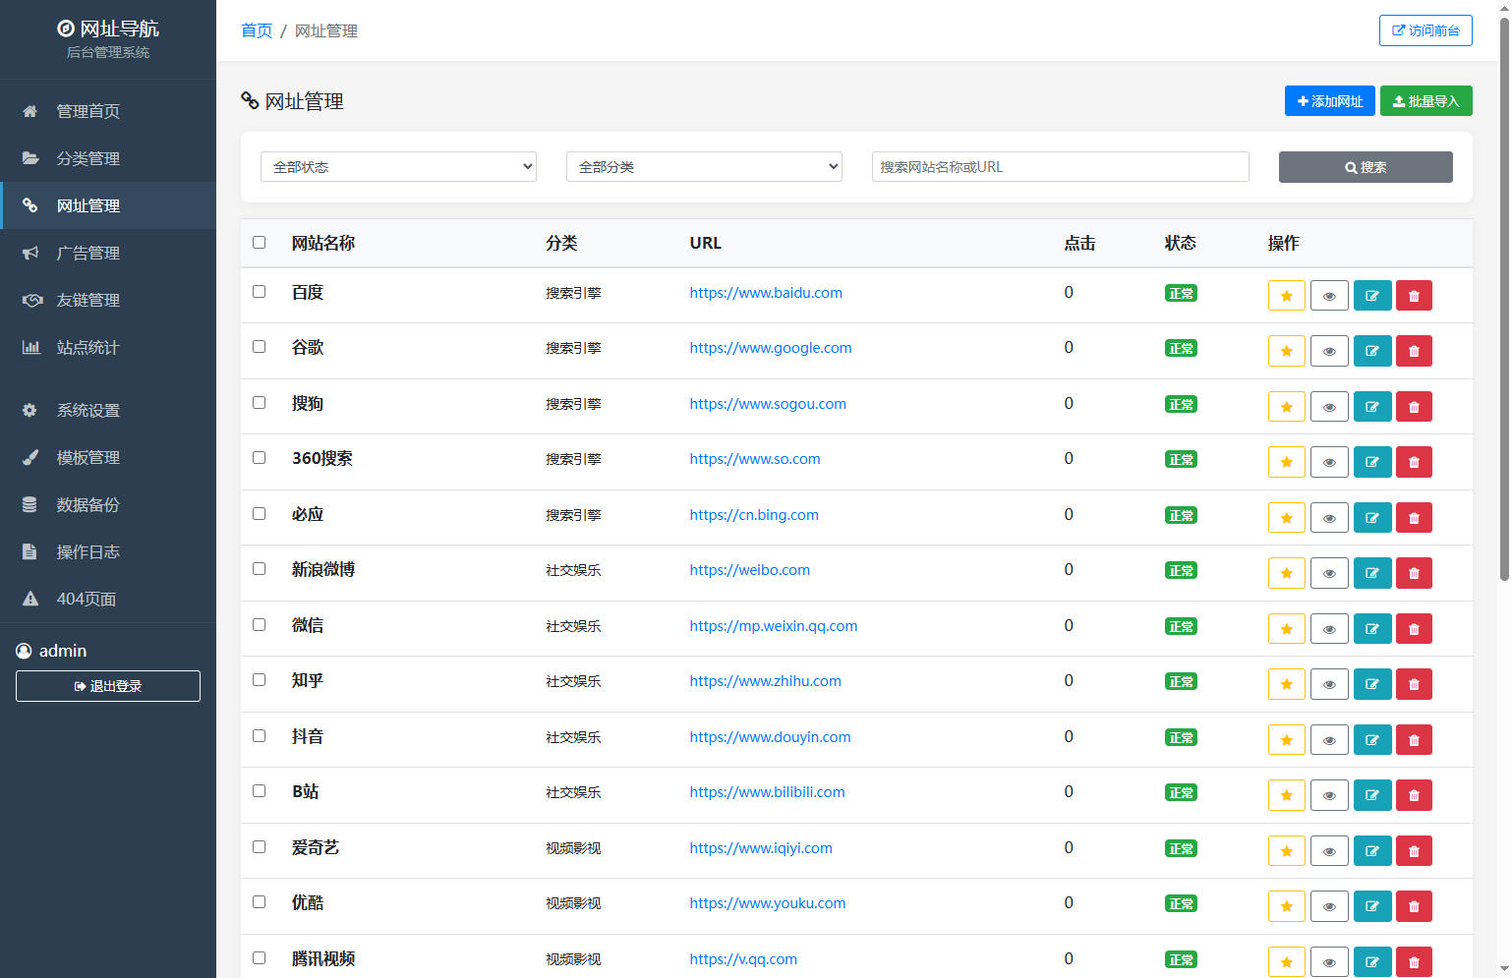The height and width of the screenshot is (978, 1512).
Task: Delete the 必应 entry
Action: [x=1414, y=518]
